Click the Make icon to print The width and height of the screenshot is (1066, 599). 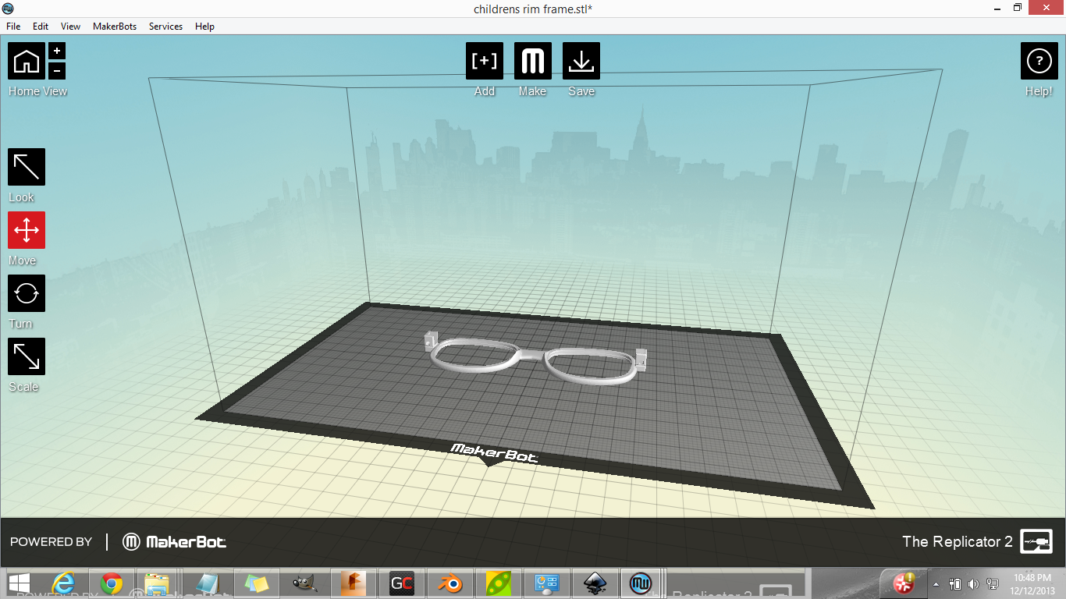pos(533,61)
